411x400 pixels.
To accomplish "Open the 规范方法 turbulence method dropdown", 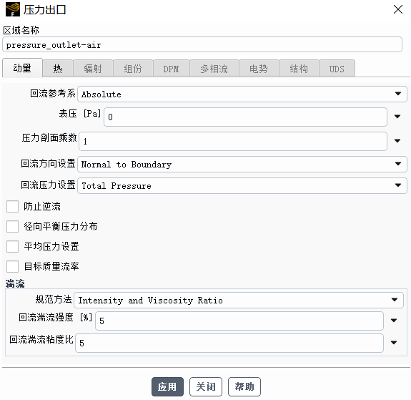I will pyautogui.click(x=239, y=300).
